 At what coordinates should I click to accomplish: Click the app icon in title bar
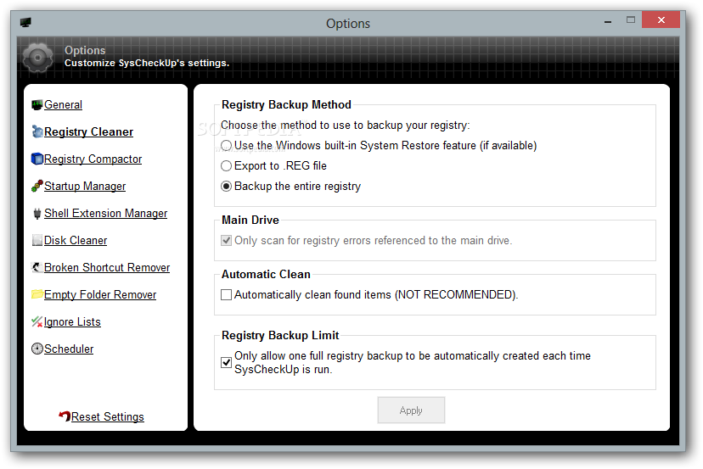(x=25, y=22)
